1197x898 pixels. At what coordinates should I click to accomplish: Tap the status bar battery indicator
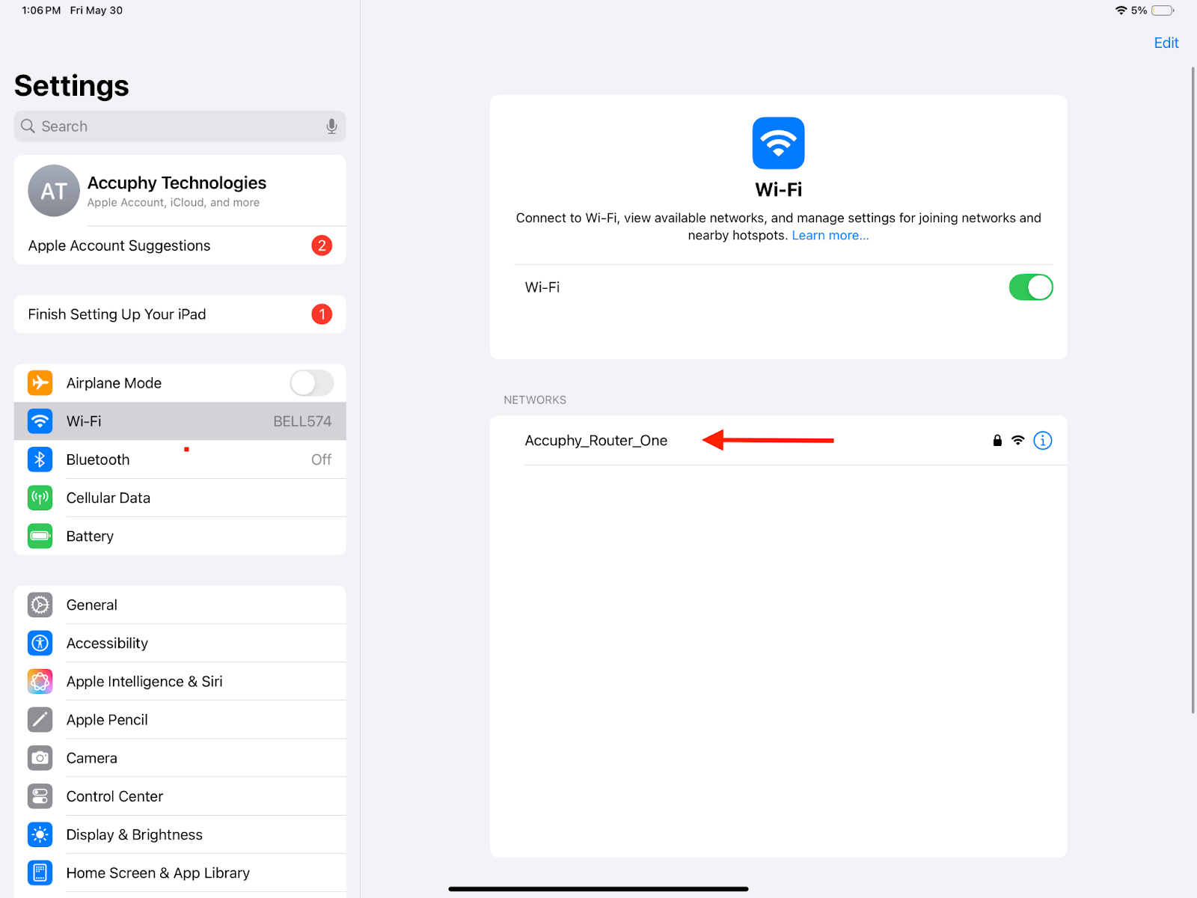click(x=1163, y=10)
